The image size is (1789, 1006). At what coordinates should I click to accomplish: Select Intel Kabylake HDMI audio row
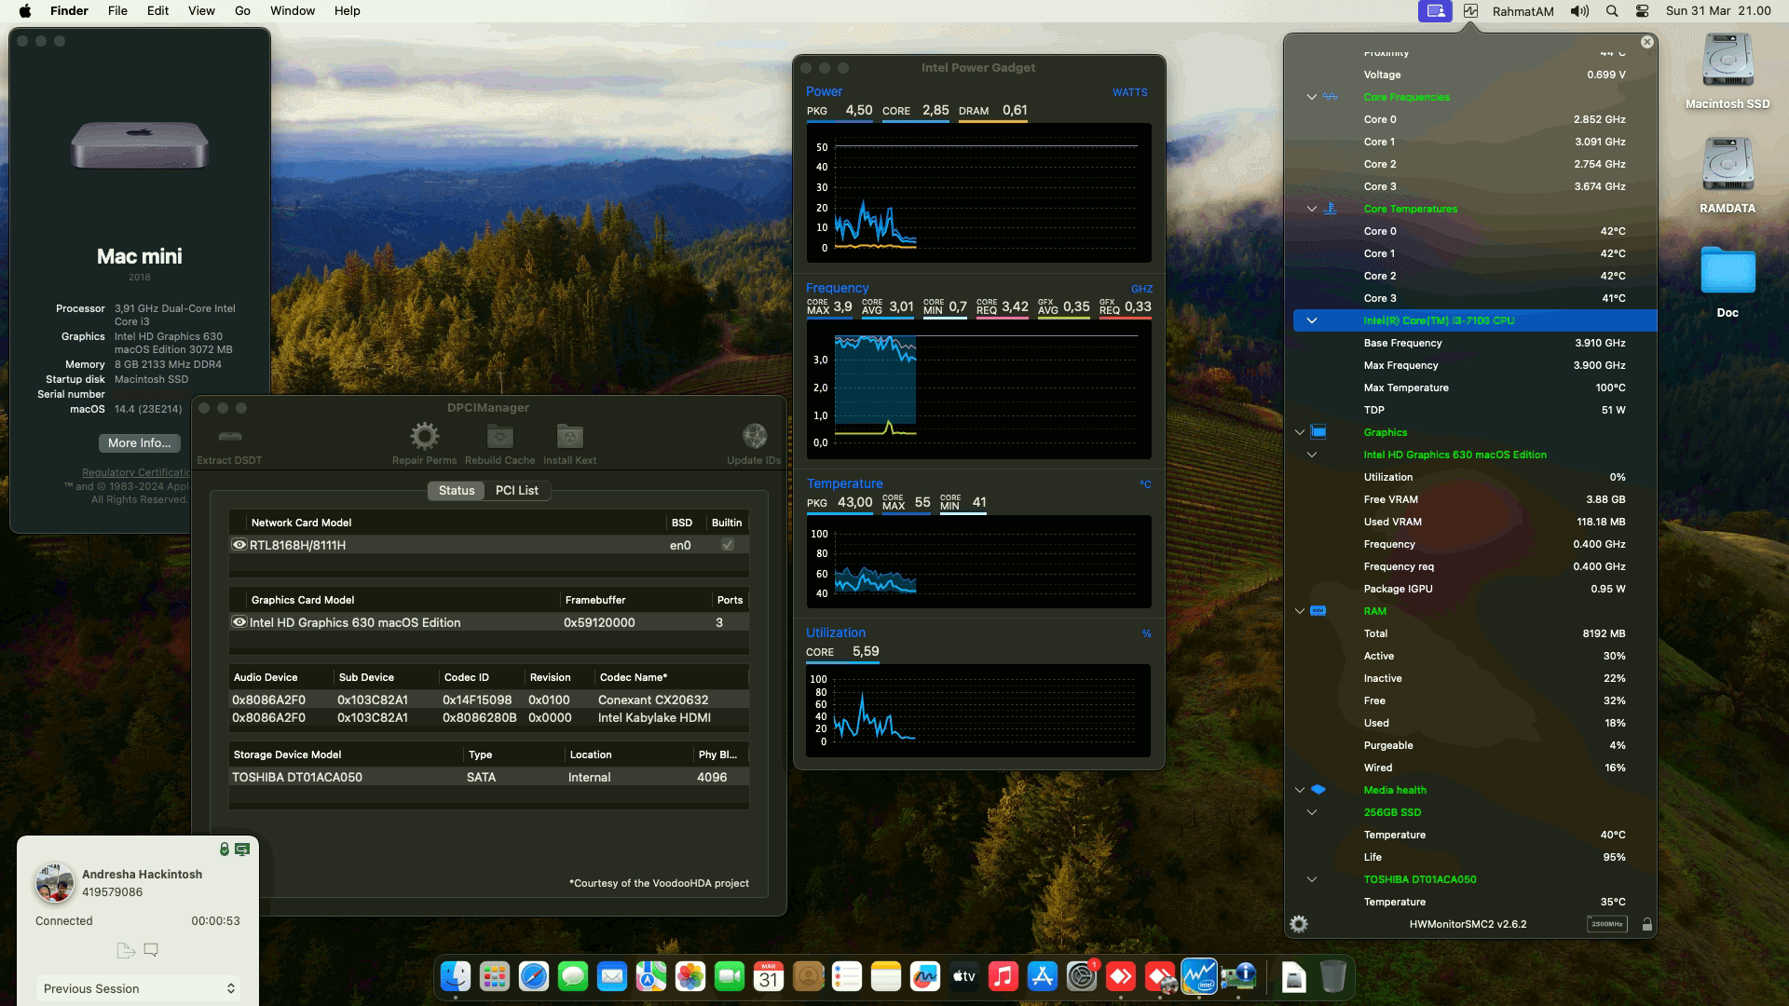[488, 717]
